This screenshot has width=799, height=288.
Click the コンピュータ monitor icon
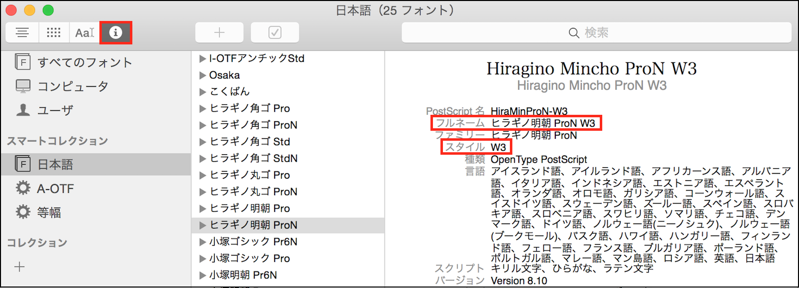pos(23,86)
